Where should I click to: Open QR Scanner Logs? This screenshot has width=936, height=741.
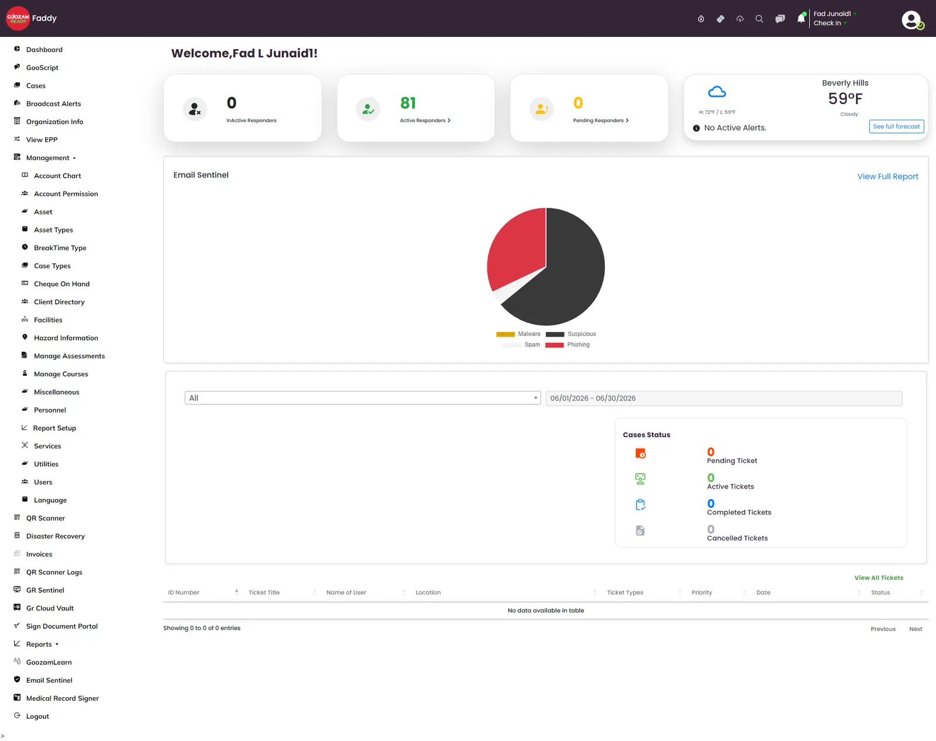[x=54, y=572]
